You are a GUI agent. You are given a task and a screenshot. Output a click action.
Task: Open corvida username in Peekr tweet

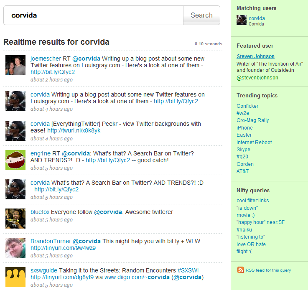(x=40, y=124)
